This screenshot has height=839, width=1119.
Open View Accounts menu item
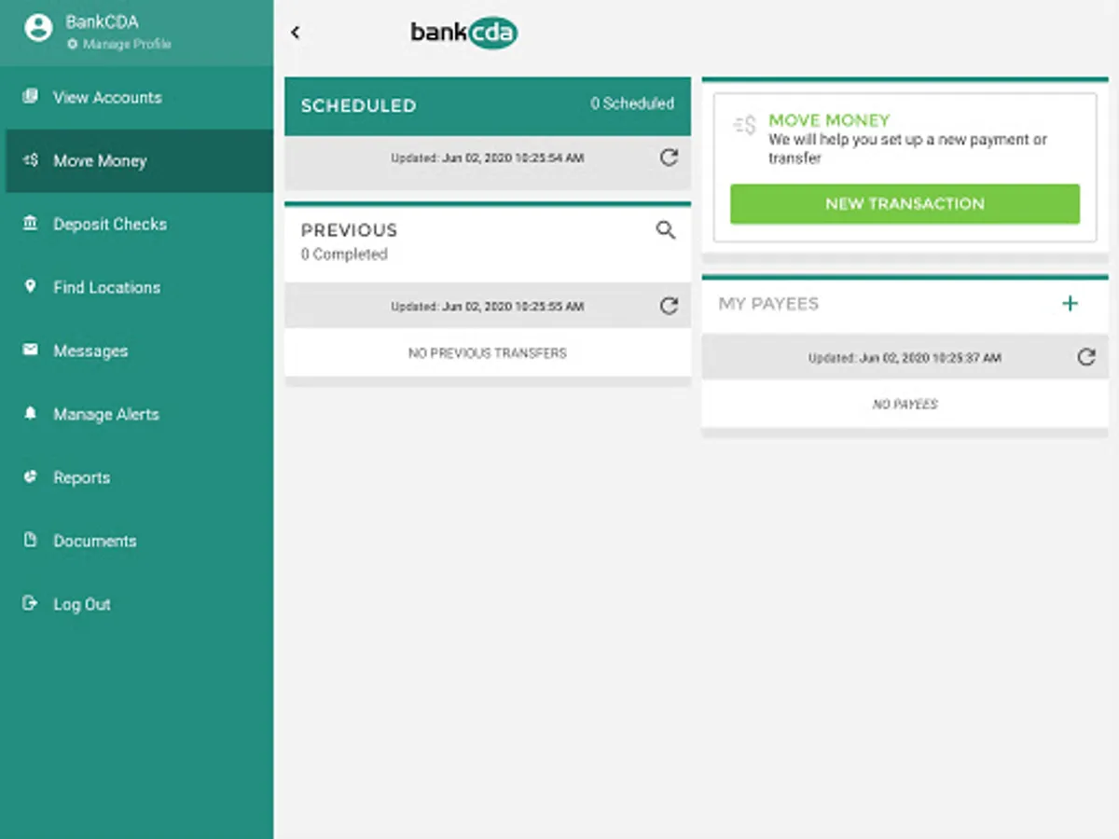137,97
